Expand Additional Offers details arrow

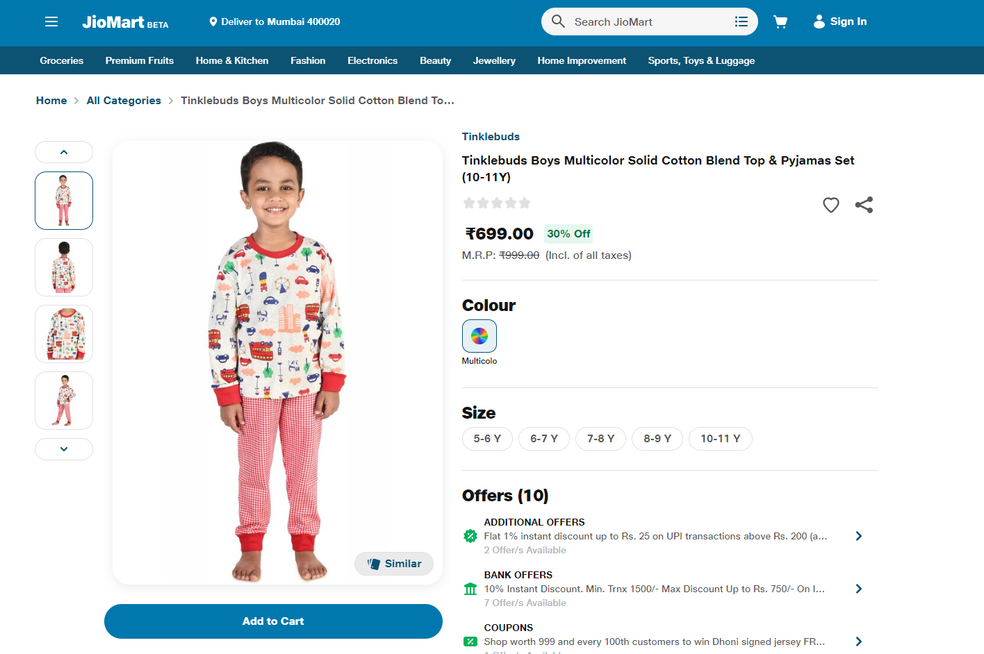[x=859, y=536]
